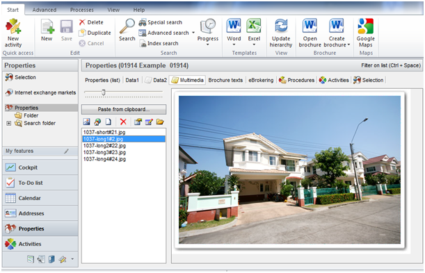Viewport: 425px width, 273px height.
Task: Open the Calendar module
Action: coord(40,198)
